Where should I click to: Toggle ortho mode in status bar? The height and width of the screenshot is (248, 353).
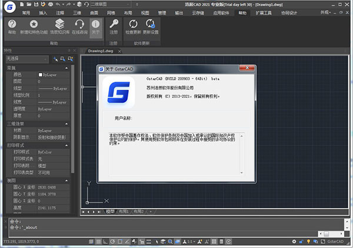click(105, 242)
